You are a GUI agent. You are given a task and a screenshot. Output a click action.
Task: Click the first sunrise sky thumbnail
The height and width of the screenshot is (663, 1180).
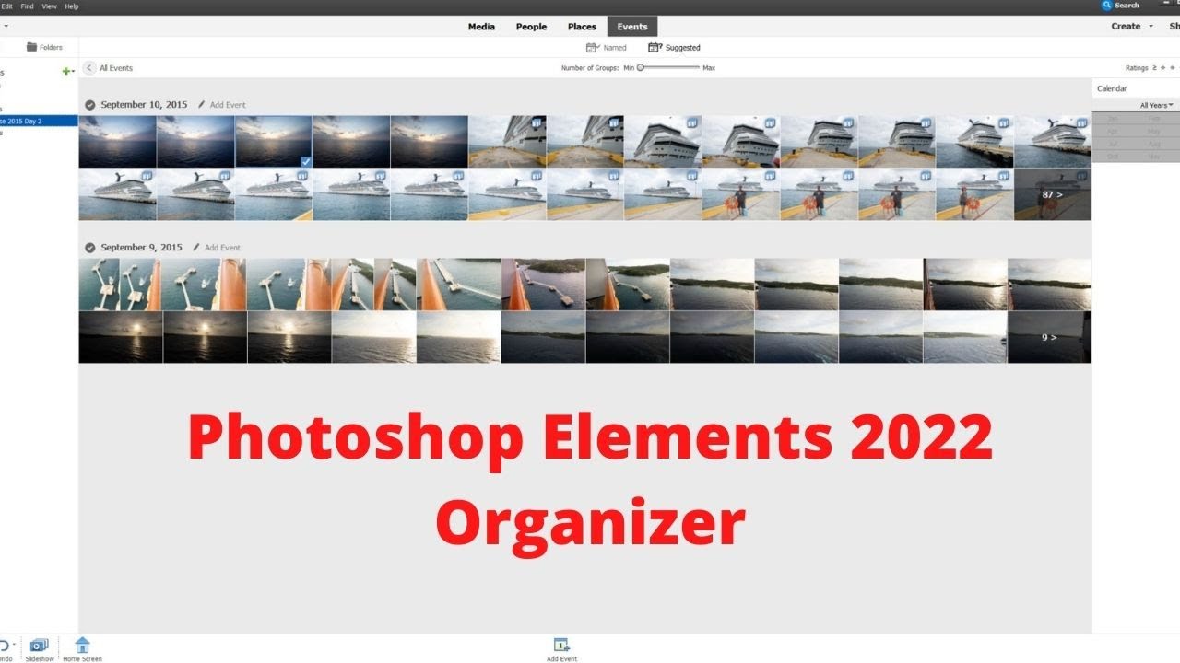[x=117, y=141]
